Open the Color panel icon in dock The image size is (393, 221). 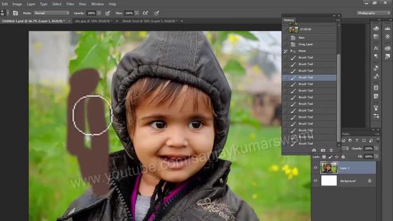(376, 28)
